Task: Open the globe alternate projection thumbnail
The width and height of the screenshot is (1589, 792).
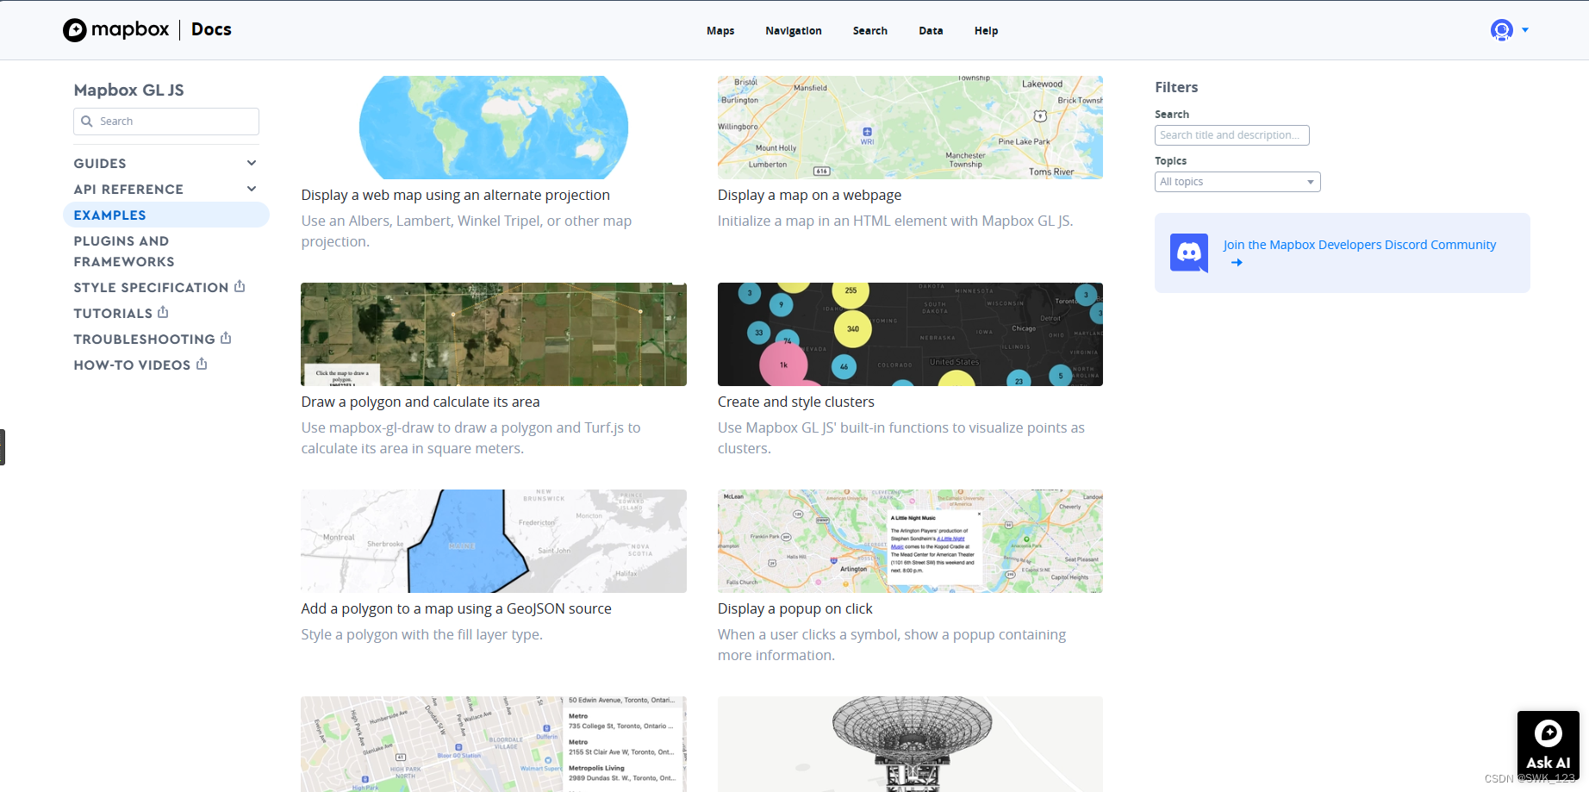Action: click(x=494, y=128)
